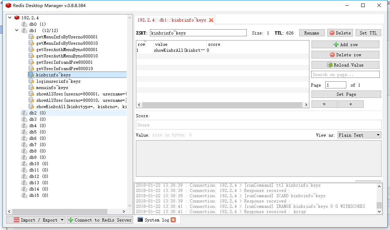Screen dimensions: 390x230
Task: Switch to the 192.2.4::db1::kinbrinfo~keys tab
Action: [x=172, y=20]
